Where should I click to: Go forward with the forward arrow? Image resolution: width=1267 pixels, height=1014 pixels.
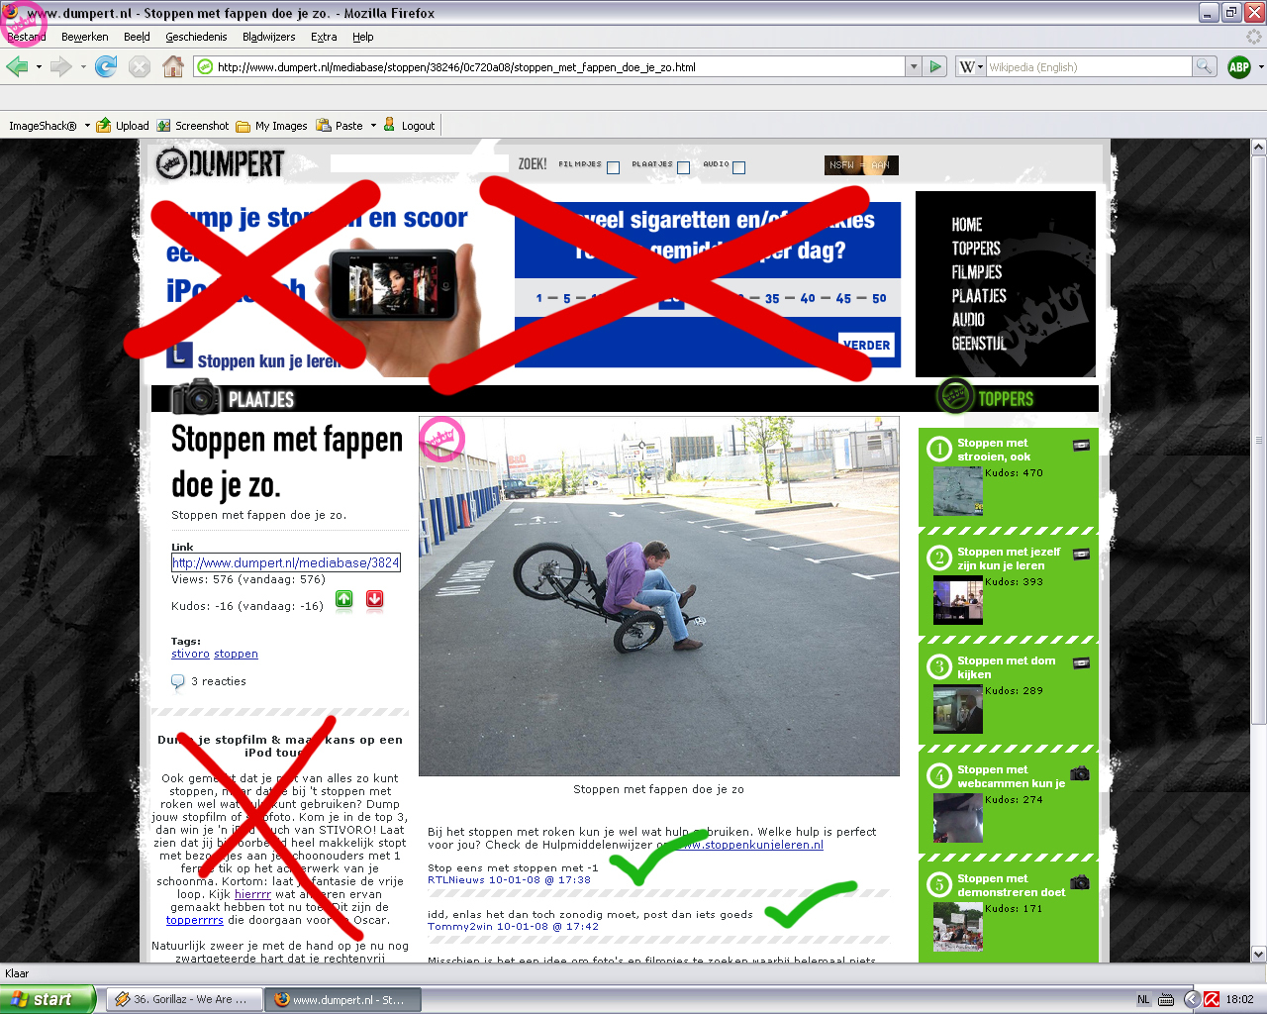point(61,66)
